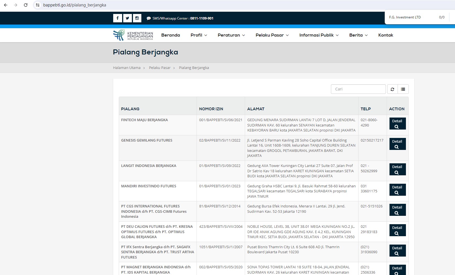
Task: Click license number 01/BAPPEBTI/SI/01/2023
Action: point(220,186)
